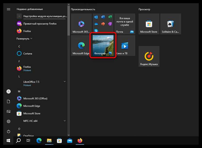The height and width of the screenshot is (148, 202).
Task: Expand the Start menu hamburger button
Action: click(9, 9)
